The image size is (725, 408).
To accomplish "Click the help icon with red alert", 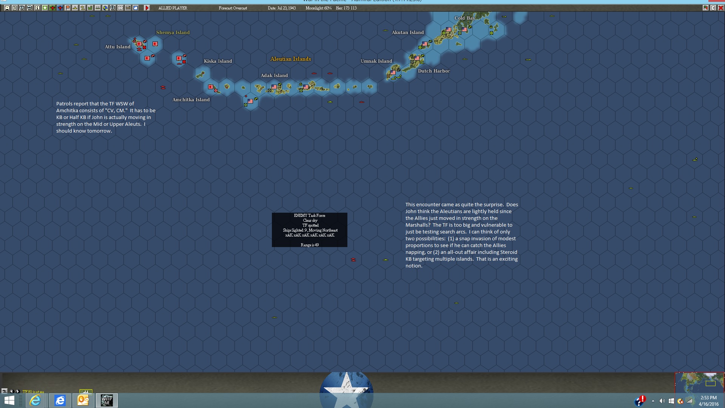I will pyautogui.click(x=640, y=401).
